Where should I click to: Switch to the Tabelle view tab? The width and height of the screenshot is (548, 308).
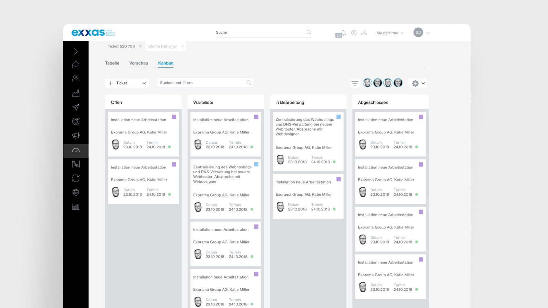click(x=112, y=63)
